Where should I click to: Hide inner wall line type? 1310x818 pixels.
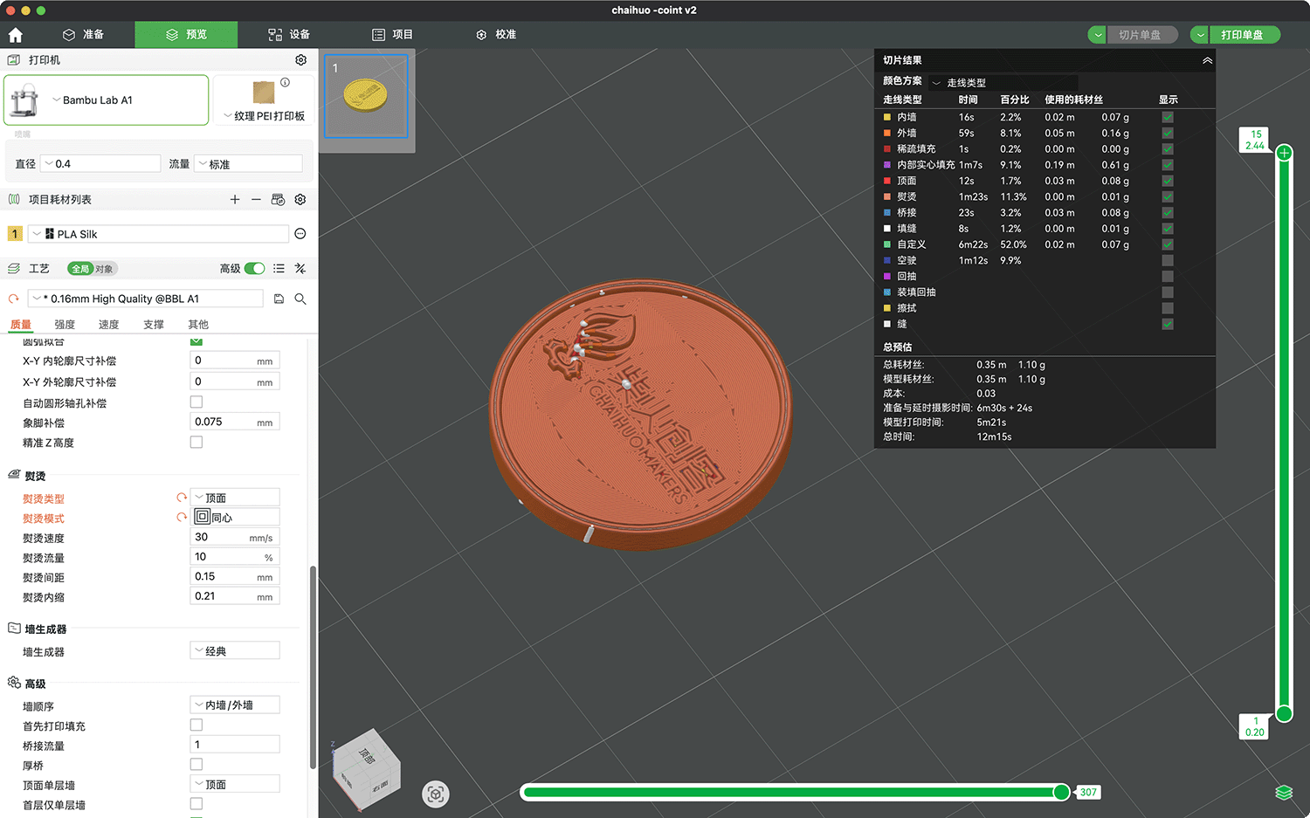[x=1168, y=117]
